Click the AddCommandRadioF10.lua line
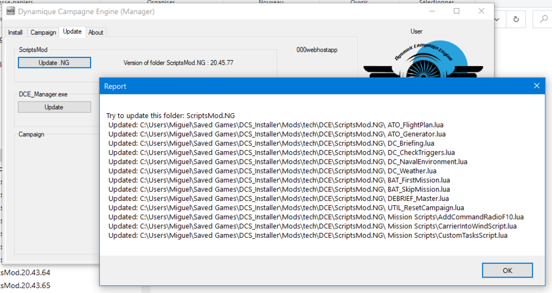The image size is (552, 293). [316, 217]
